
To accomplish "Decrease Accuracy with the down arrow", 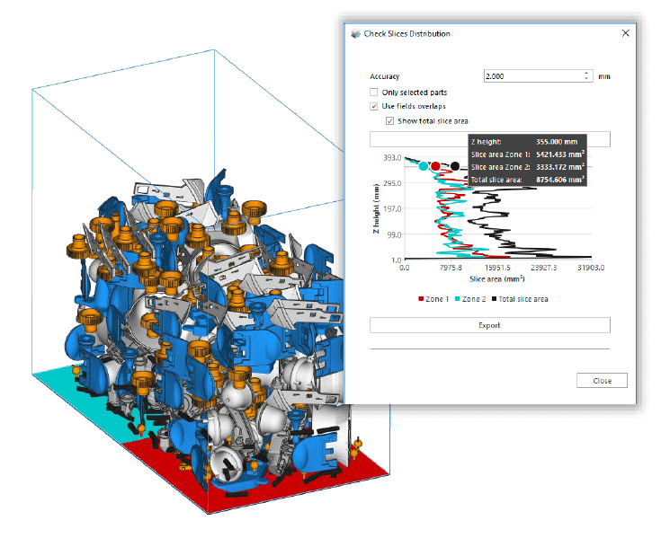I will 586,80.
